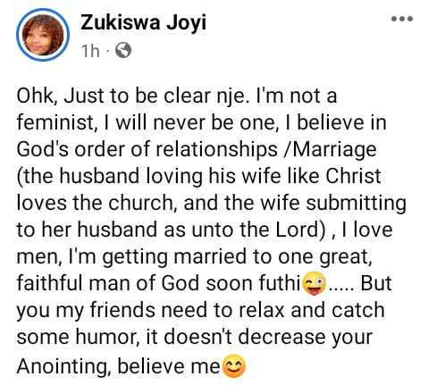
Task: Open the Zukiswa Joyi profile name link
Action: (143, 23)
